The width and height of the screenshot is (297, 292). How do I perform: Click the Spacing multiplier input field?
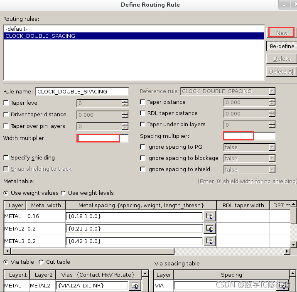[250, 136]
